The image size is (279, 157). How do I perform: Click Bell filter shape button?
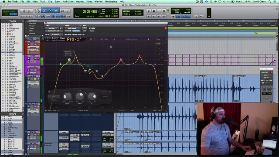[x=54, y=97]
